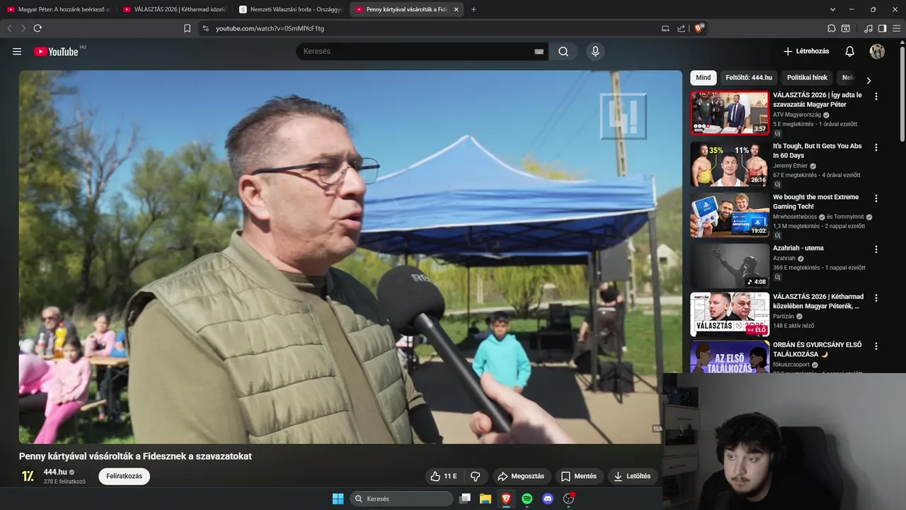Screen dimensions: 906x510
Task: Select the Mind filter chip
Action: pyautogui.click(x=703, y=78)
